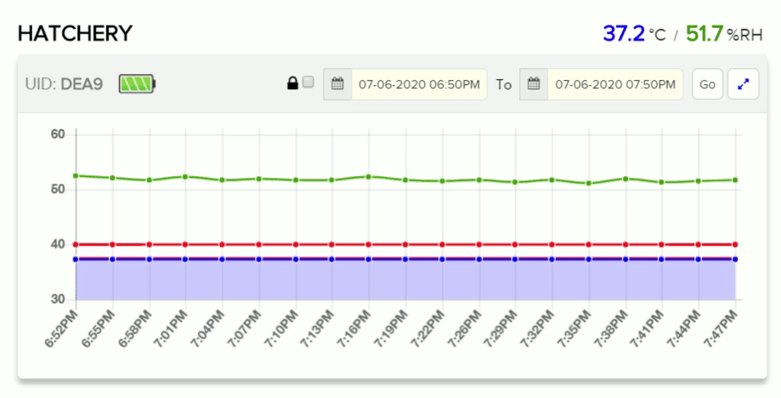Click the end date field 07:50PM
This screenshot has height=398, width=781.
[x=615, y=84]
